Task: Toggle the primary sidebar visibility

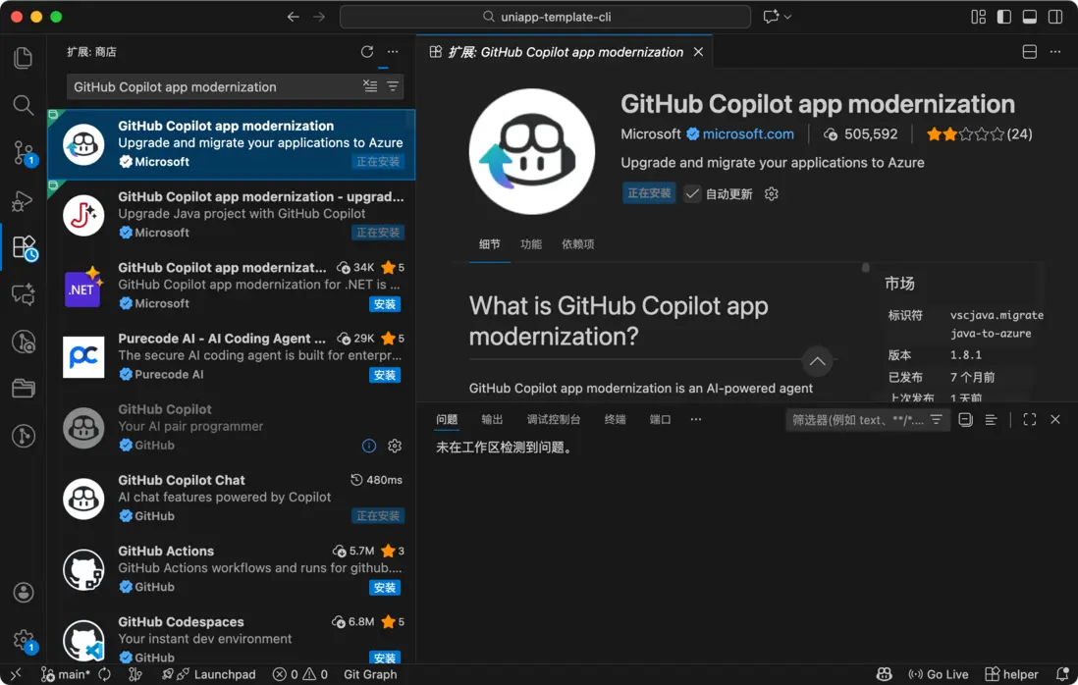Action: pyautogui.click(x=1004, y=17)
